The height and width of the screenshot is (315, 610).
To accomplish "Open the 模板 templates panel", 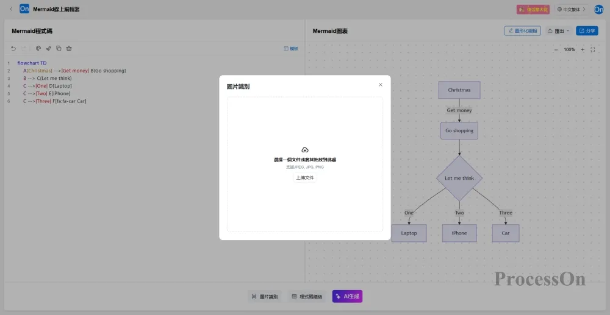I will 291,48.
